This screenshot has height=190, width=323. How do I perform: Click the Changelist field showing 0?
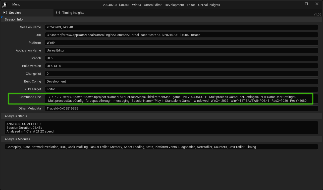point(181,73)
